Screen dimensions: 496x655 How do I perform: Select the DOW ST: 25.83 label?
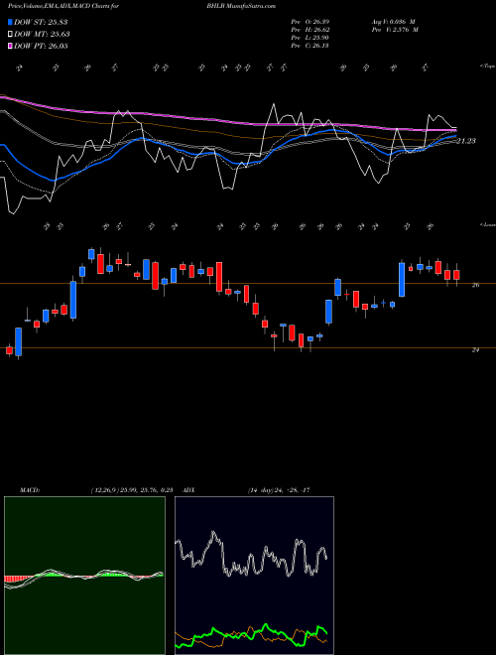41,22
